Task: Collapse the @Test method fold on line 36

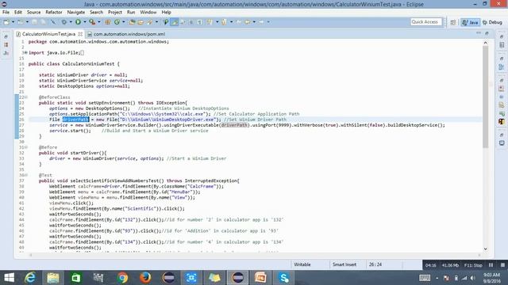Action: 26,175
